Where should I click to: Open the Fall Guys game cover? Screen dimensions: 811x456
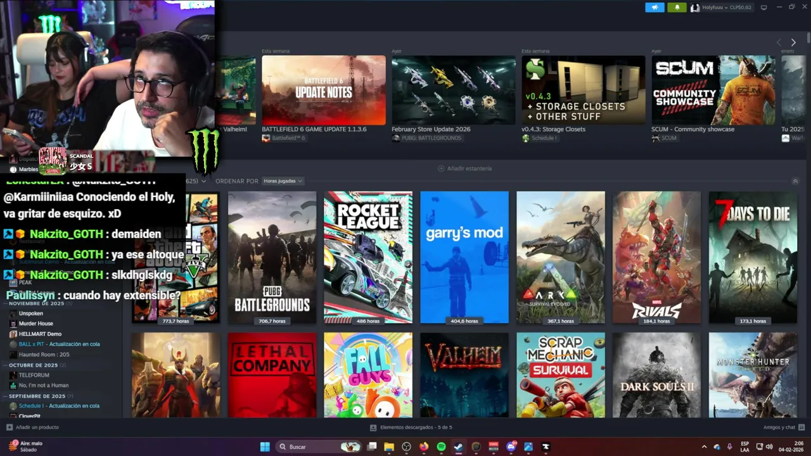[x=368, y=375]
